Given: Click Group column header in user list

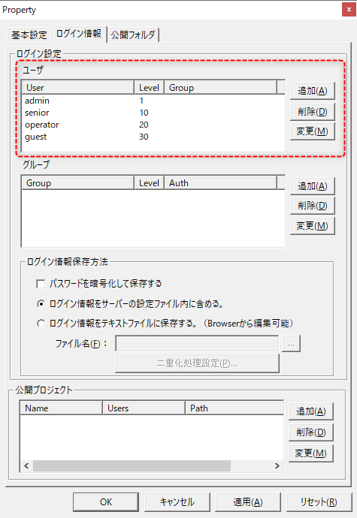Looking at the screenshot, I should click(221, 88).
